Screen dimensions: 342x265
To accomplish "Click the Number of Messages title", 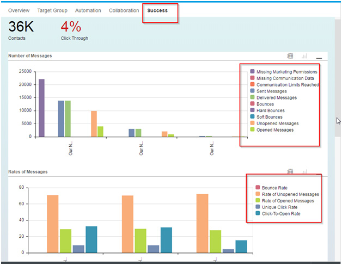I will (x=30, y=56).
